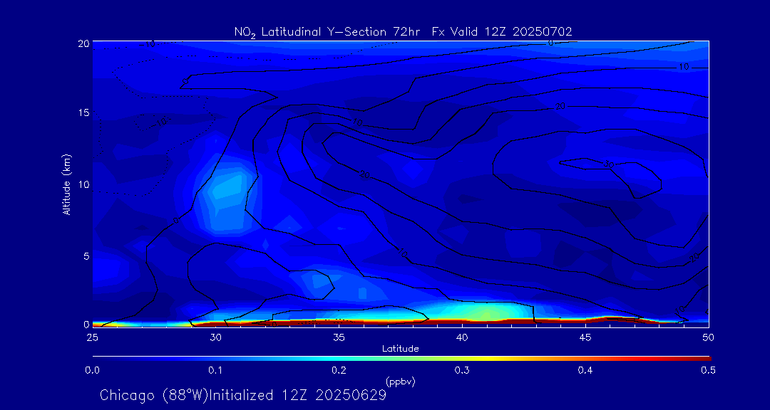Click the x-axis tick label "25"
The width and height of the screenshot is (770, 410).
click(x=92, y=337)
